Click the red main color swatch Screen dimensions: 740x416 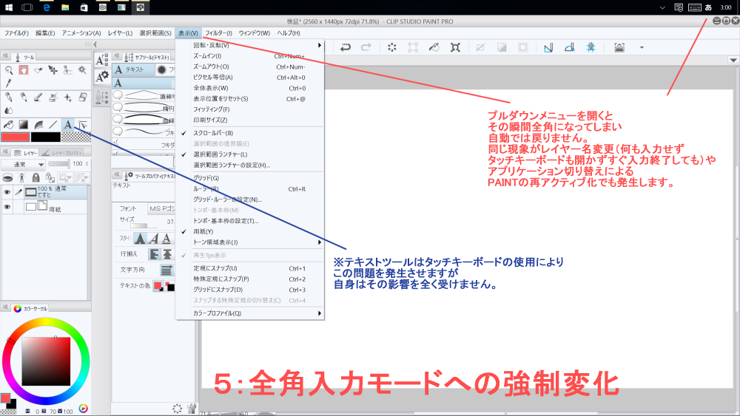point(14,137)
